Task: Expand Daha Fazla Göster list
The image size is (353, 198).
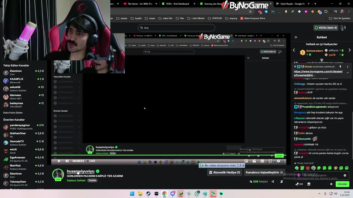Action: [13, 113]
